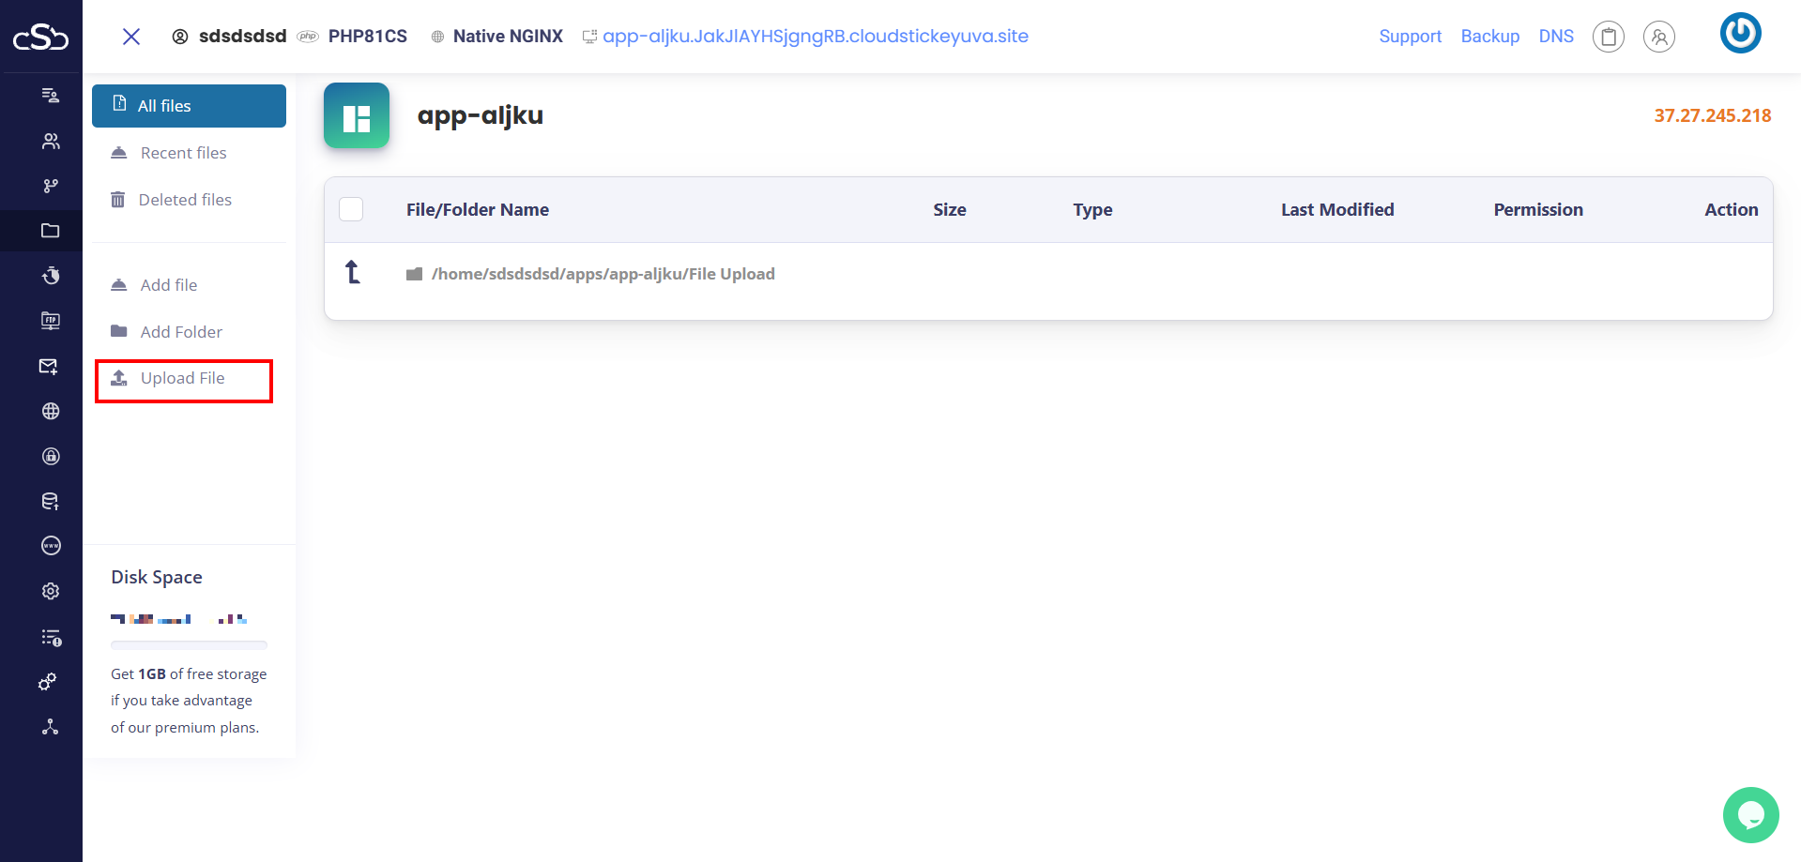
Task: Click the mail envelope icon in sidebar
Action: pyautogui.click(x=49, y=366)
